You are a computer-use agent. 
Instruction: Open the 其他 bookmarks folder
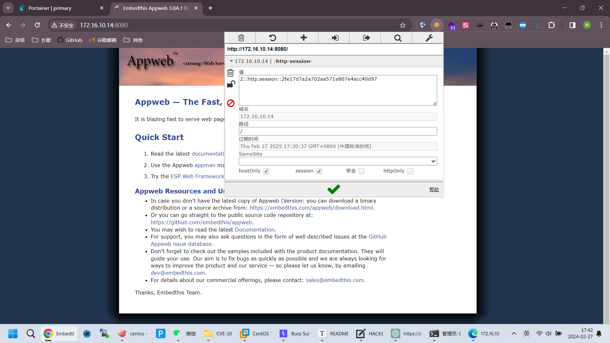tap(133, 40)
